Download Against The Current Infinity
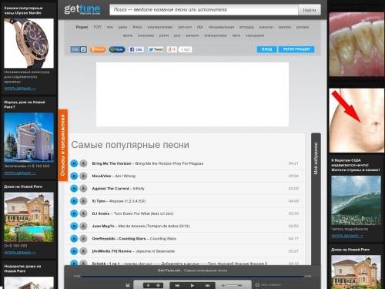This screenshot has width=385, height=289. click(83, 189)
